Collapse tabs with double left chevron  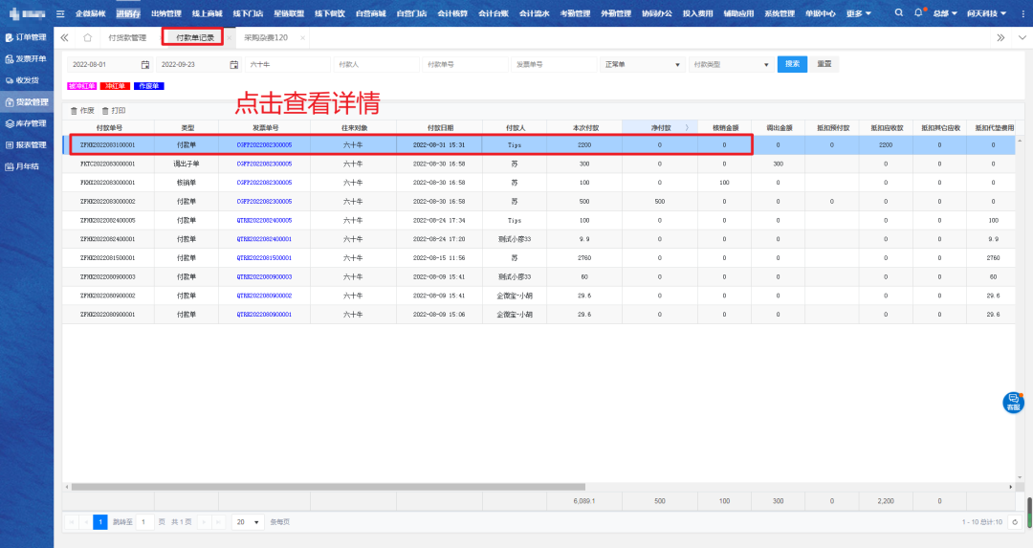pyautogui.click(x=64, y=37)
